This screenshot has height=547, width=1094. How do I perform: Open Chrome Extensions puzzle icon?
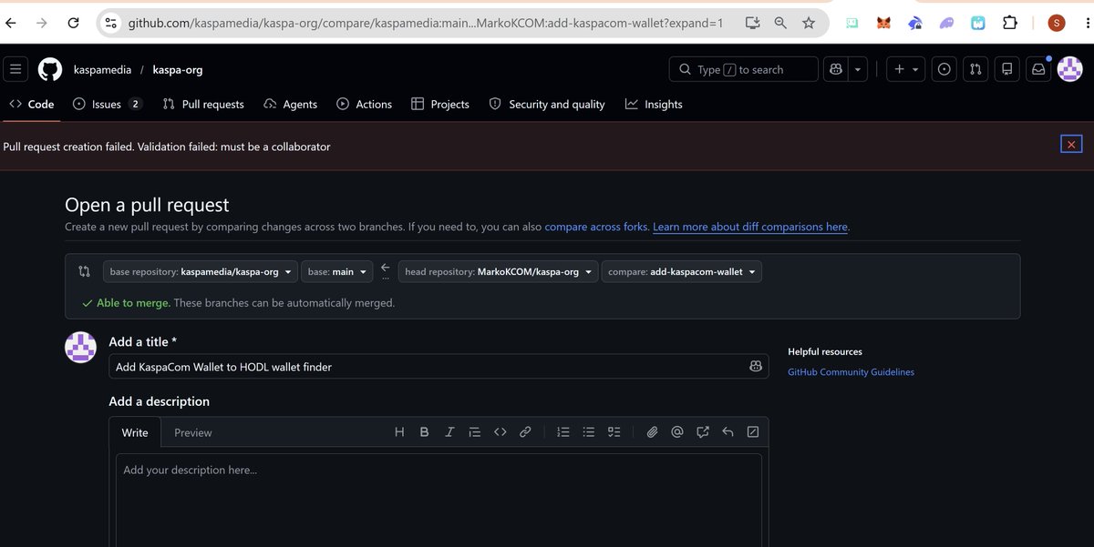[1010, 23]
